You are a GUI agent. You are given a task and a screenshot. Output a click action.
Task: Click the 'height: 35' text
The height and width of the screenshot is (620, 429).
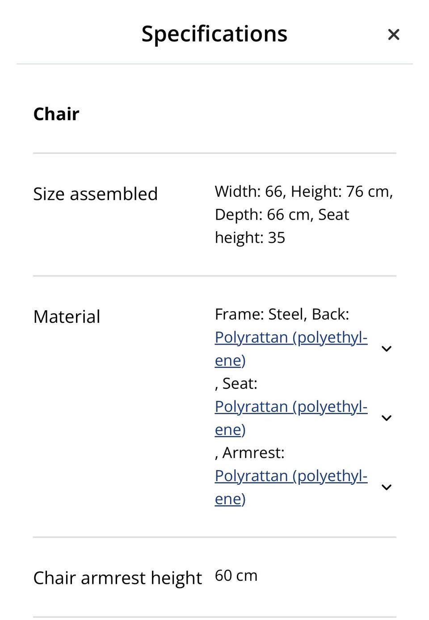(x=250, y=238)
